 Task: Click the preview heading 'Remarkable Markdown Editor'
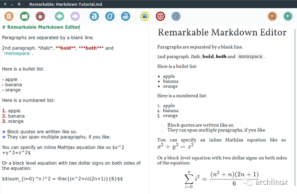click(222, 32)
